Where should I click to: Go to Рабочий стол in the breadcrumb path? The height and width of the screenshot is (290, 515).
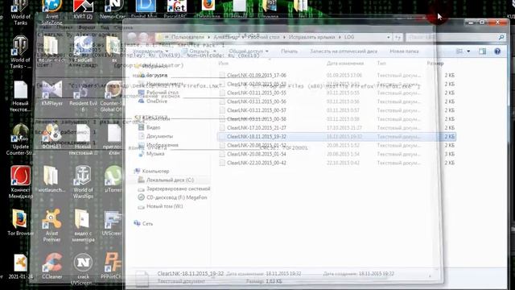[x=263, y=37]
